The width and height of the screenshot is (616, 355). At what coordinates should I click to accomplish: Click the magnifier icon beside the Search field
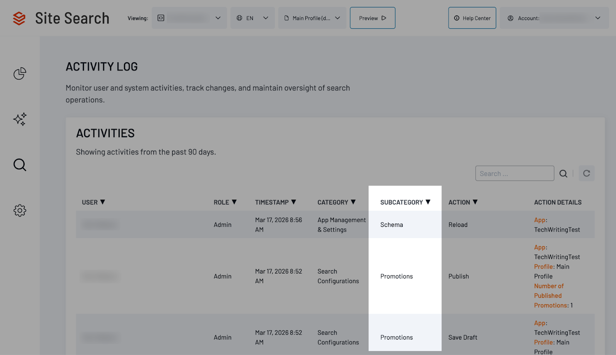563,173
